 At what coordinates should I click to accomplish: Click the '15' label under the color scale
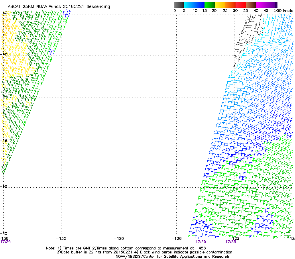click(x=205, y=10)
